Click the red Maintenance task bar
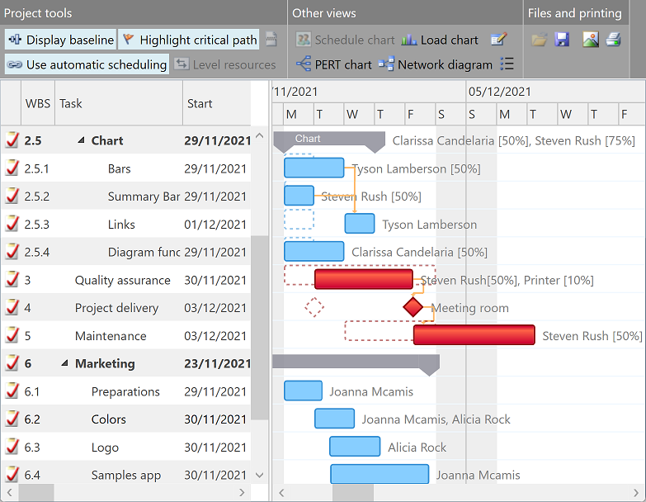Viewport: 646px width, 502px height. (474, 335)
